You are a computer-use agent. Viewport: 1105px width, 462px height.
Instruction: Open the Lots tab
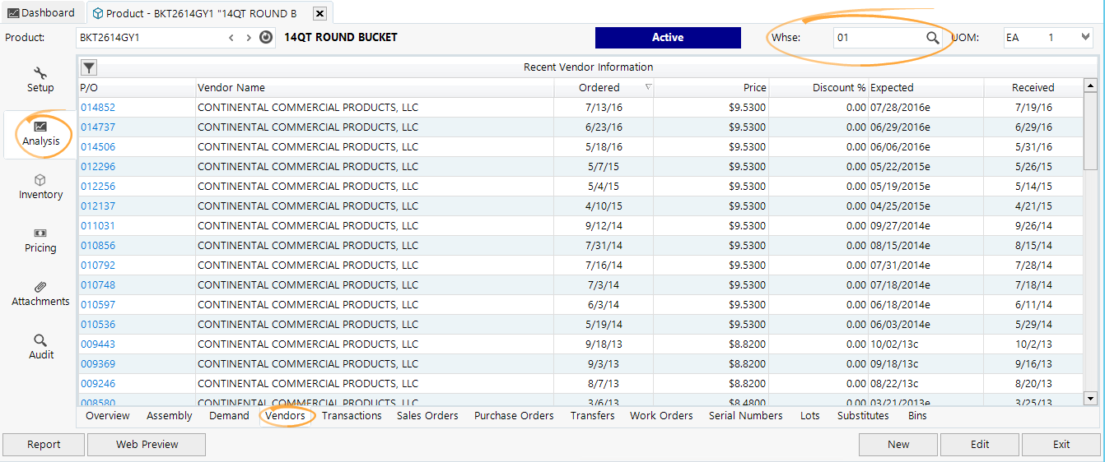point(810,416)
